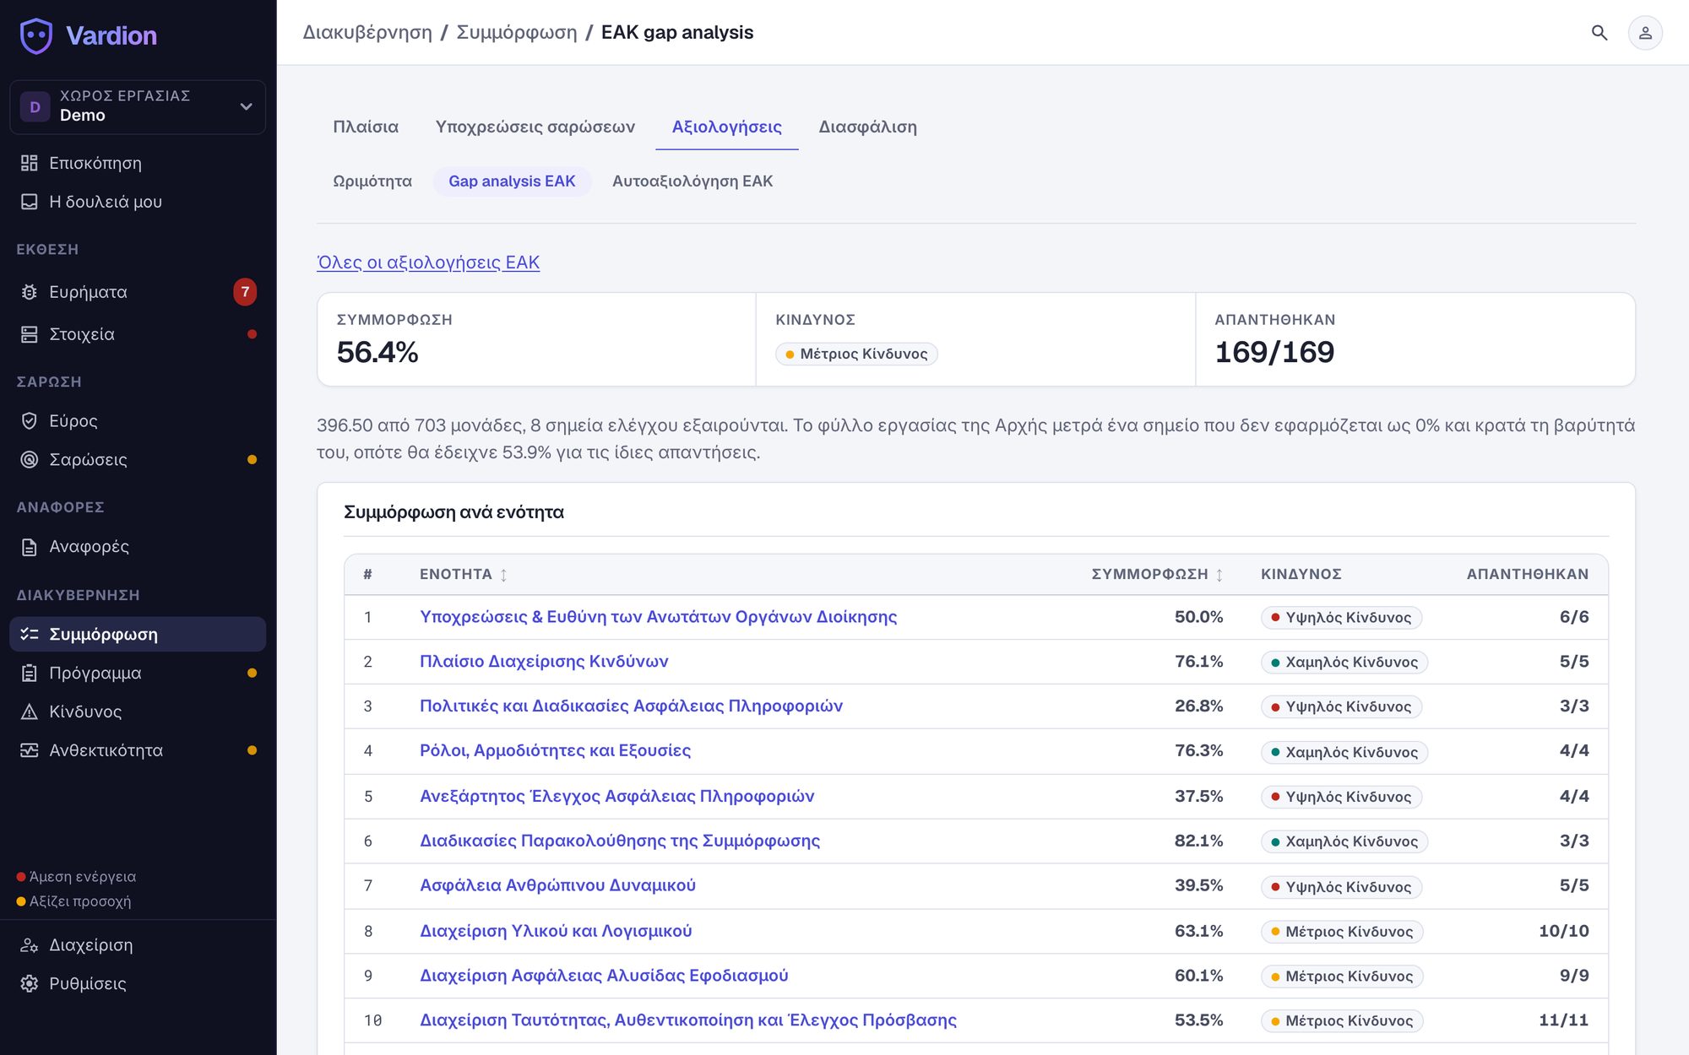The height and width of the screenshot is (1055, 1689).
Task: Click the Κίνδυνος warning triangle icon
Action: 30,711
